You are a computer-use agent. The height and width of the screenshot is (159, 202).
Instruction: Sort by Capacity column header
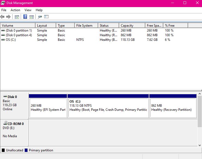coord(132,26)
